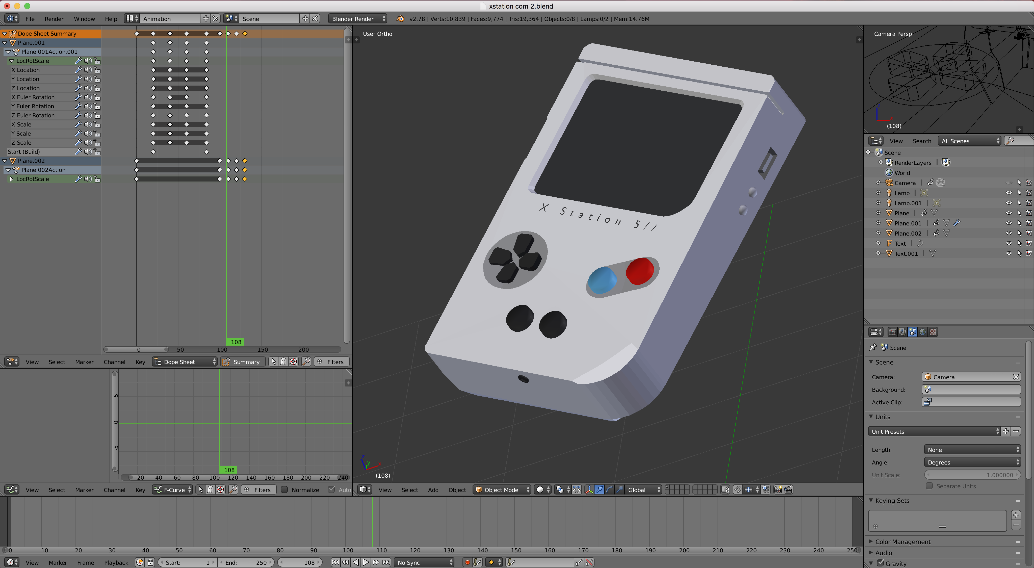Click the Filters button in Dope Sheet header
This screenshot has width=1034, height=568.
coord(331,362)
